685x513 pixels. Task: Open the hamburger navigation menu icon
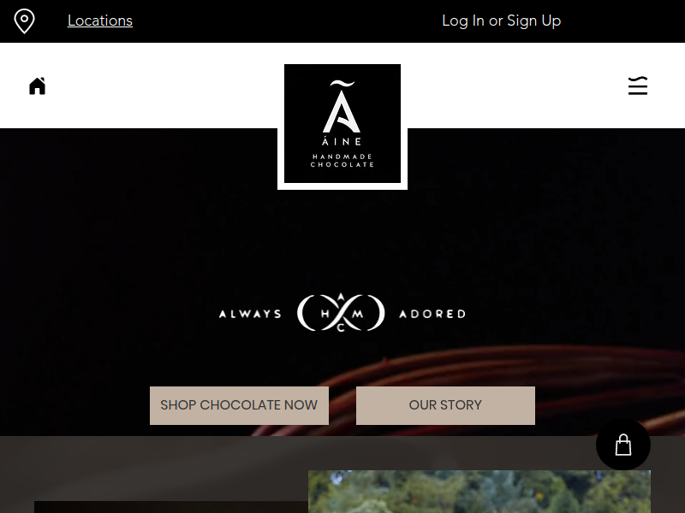[x=638, y=86]
